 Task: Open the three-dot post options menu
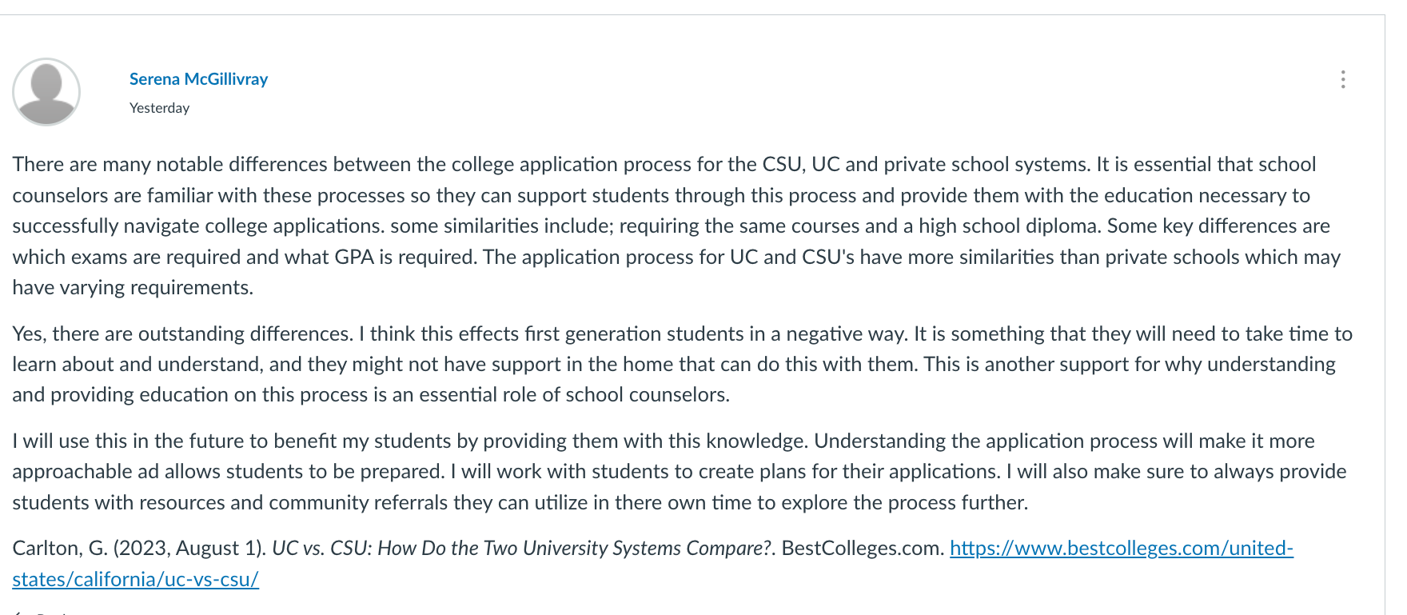click(x=1343, y=79)
